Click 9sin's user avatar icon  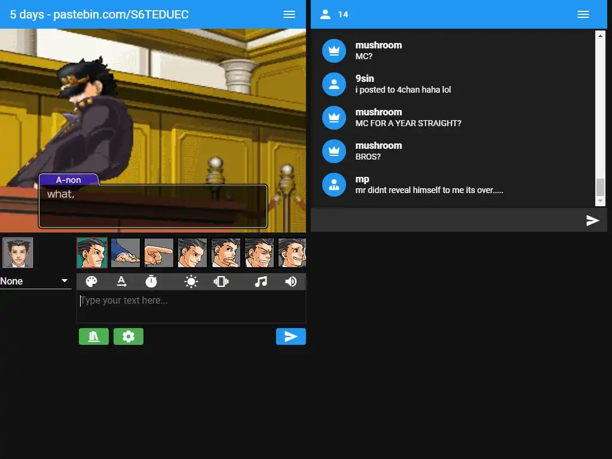click(334, 84)
